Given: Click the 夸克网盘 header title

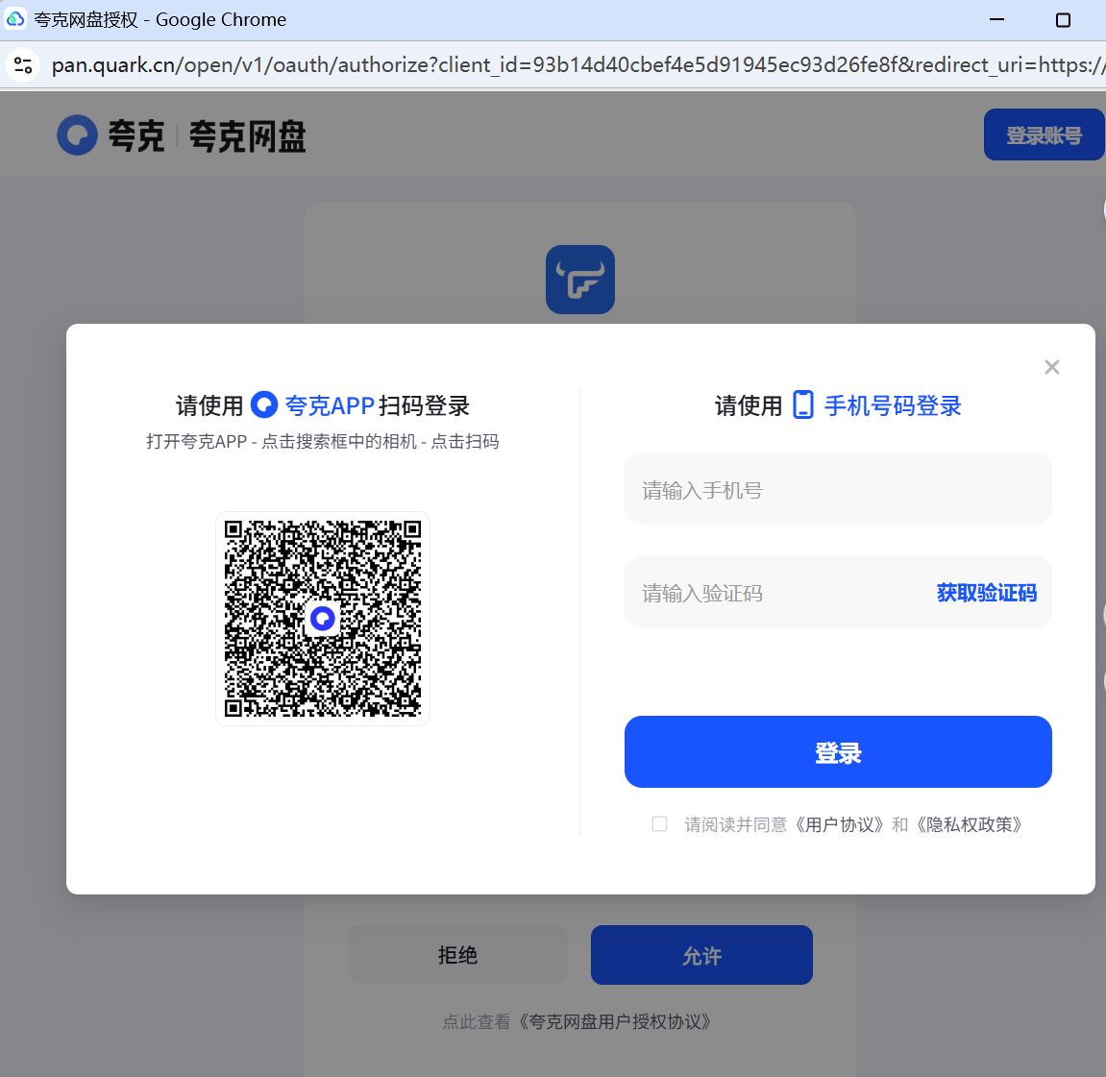Looking at the screenshot, I should [248, 136].
